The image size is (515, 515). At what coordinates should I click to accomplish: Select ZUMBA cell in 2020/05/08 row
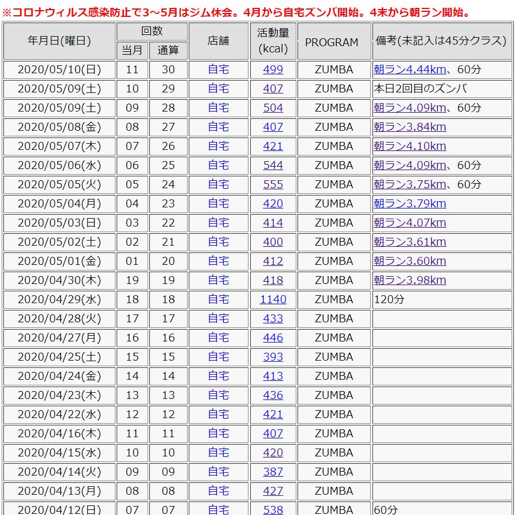(x=334, y=127)
